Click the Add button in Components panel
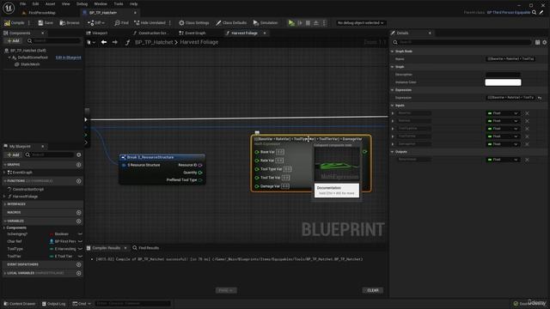Viewport: 550px width, 309px height. [x=14, y=41]
